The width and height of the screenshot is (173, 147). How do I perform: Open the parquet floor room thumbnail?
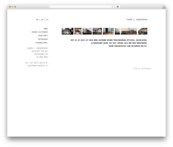(x=108, y=31)
